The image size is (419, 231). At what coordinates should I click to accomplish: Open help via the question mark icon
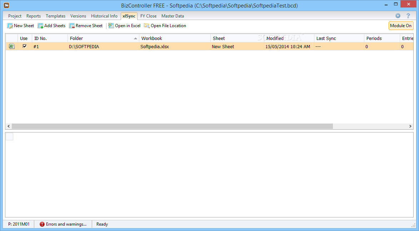click(408, 16)
